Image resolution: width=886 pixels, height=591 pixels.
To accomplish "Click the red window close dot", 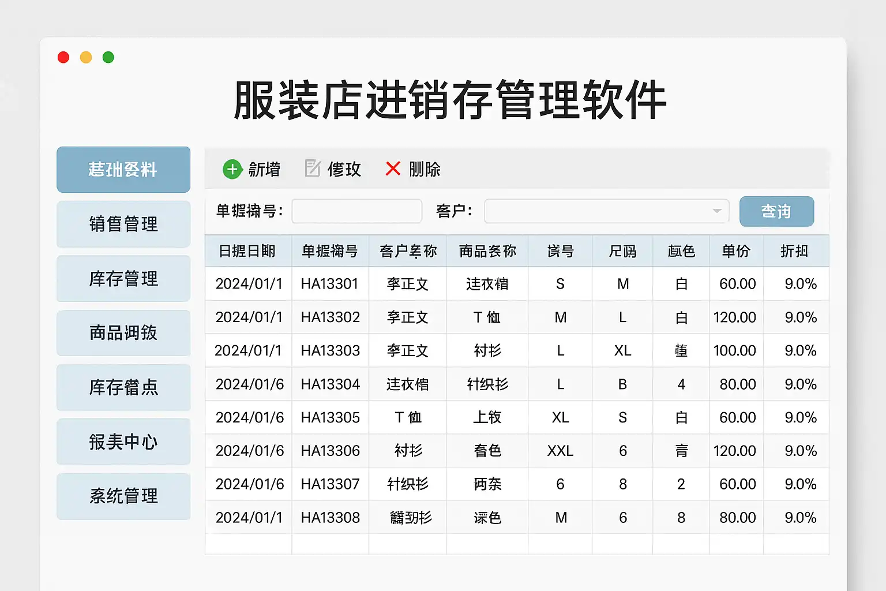I will (63, 57).
